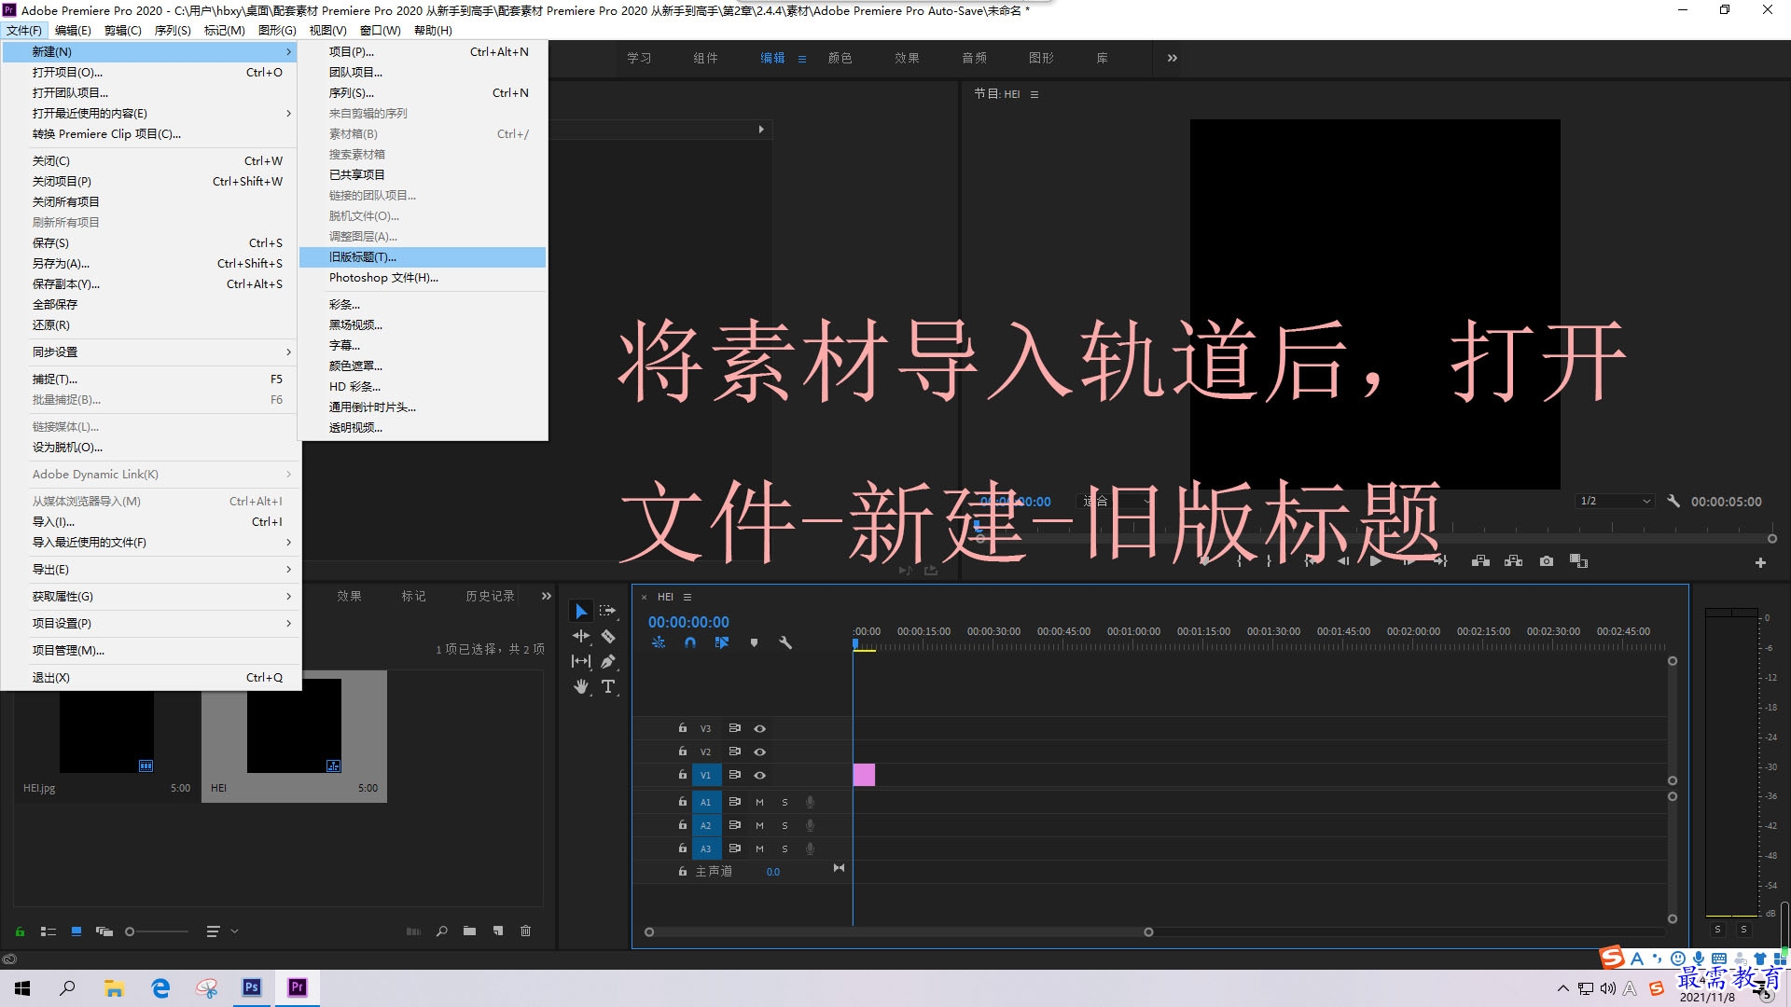Toggle V3 track output eye
This screenshot has width=1791, height=1007.
pos(759,728)
